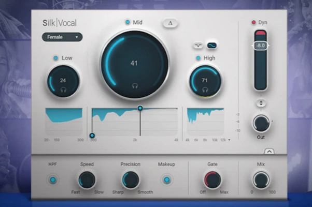Viewport: 312px width, 207px height.
Task: Toggle the Low band on/off light
Action: (x=56, y=58)
